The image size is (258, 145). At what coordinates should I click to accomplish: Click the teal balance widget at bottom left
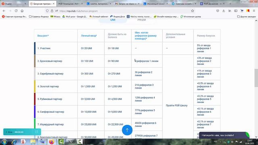tap(22, 132)
